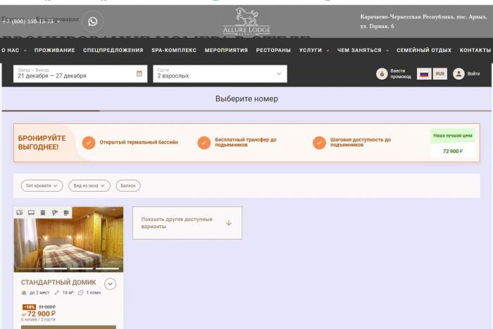Screen dimensions: 493x329
Task: Toggle the Балкон filter chip
Action: pos(128,185)
